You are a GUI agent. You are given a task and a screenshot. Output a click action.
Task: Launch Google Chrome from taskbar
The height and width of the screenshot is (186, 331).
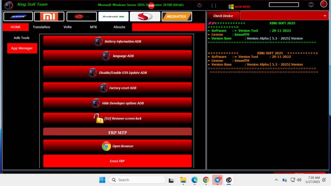click(206, 180)
